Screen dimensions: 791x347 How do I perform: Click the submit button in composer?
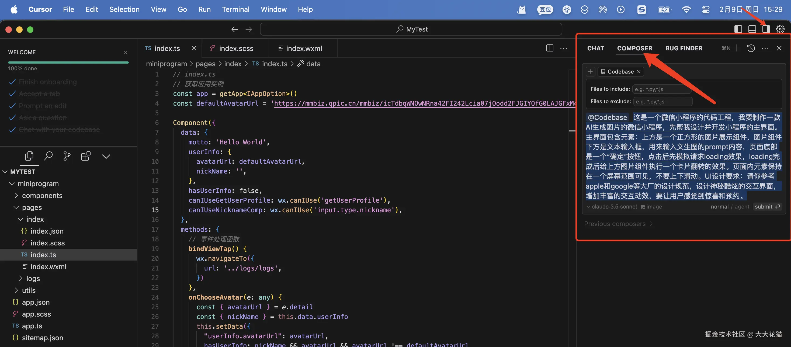pos(767,207)
